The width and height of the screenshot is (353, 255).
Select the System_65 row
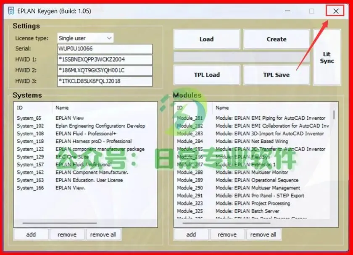(x=85, y=118)
